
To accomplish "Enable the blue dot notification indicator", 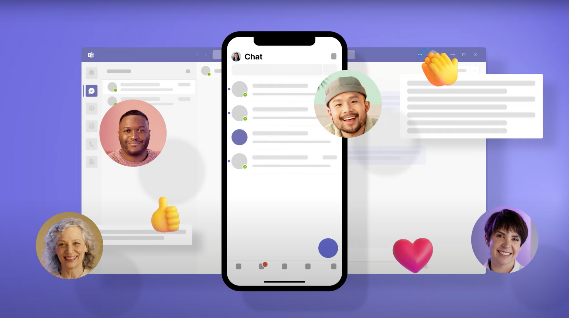I will (230, 90).
